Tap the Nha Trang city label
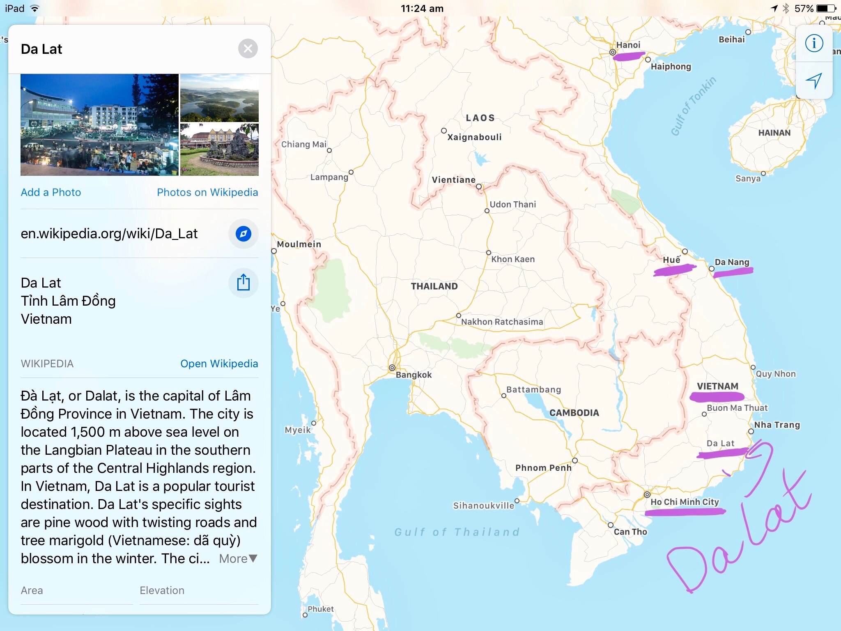The width and height of the screenshot is (841, 631). click(x=777, y=425)
